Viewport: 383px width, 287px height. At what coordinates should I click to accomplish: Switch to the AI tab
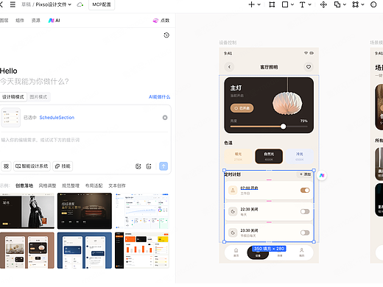(55, 21)
